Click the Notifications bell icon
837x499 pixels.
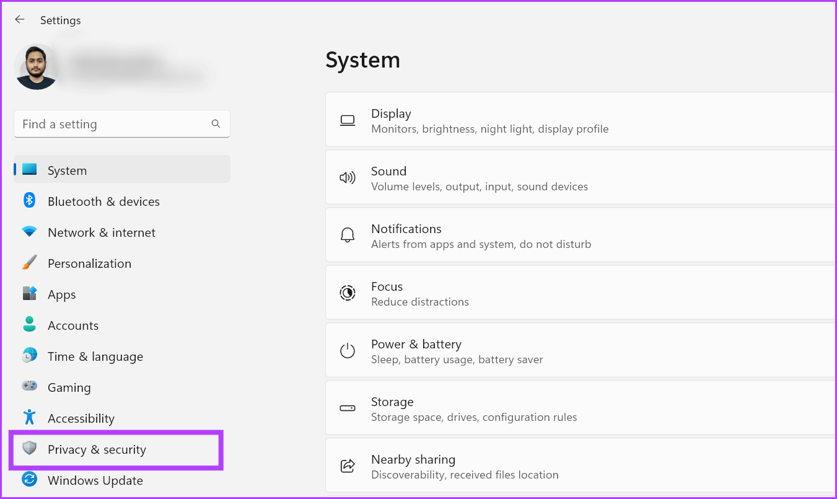[348, 236]
